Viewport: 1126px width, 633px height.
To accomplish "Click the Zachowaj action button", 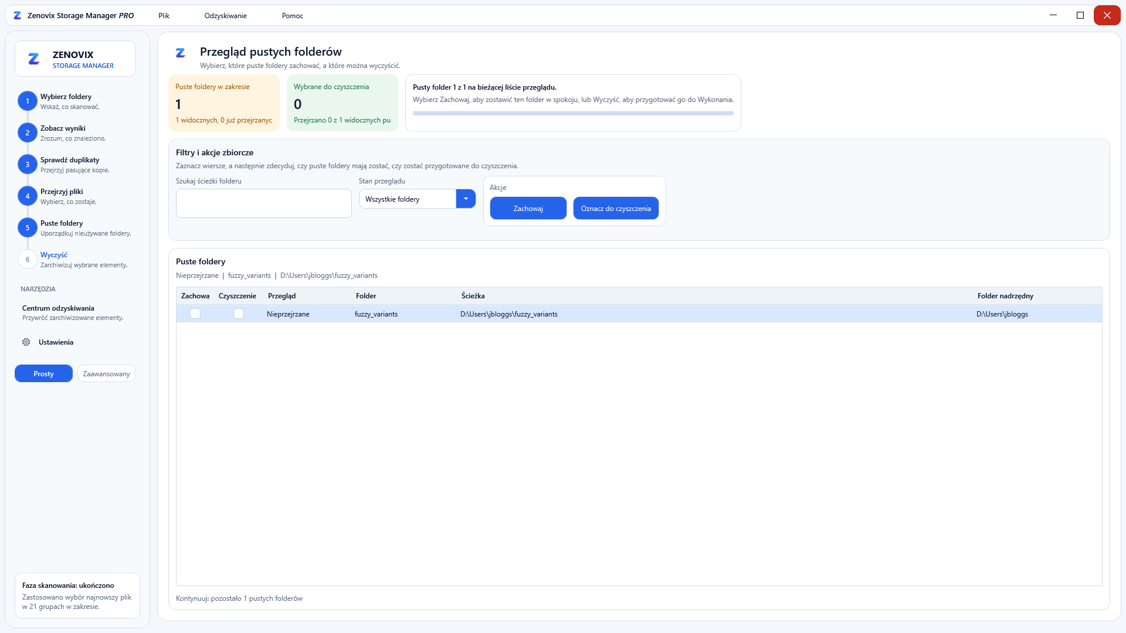I will pyautogui.click(x=528, y=208).
